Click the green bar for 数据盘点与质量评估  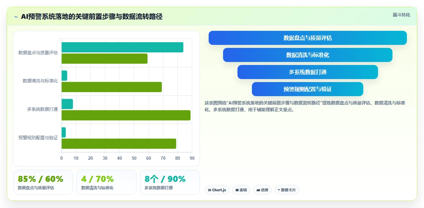(104, 59)
